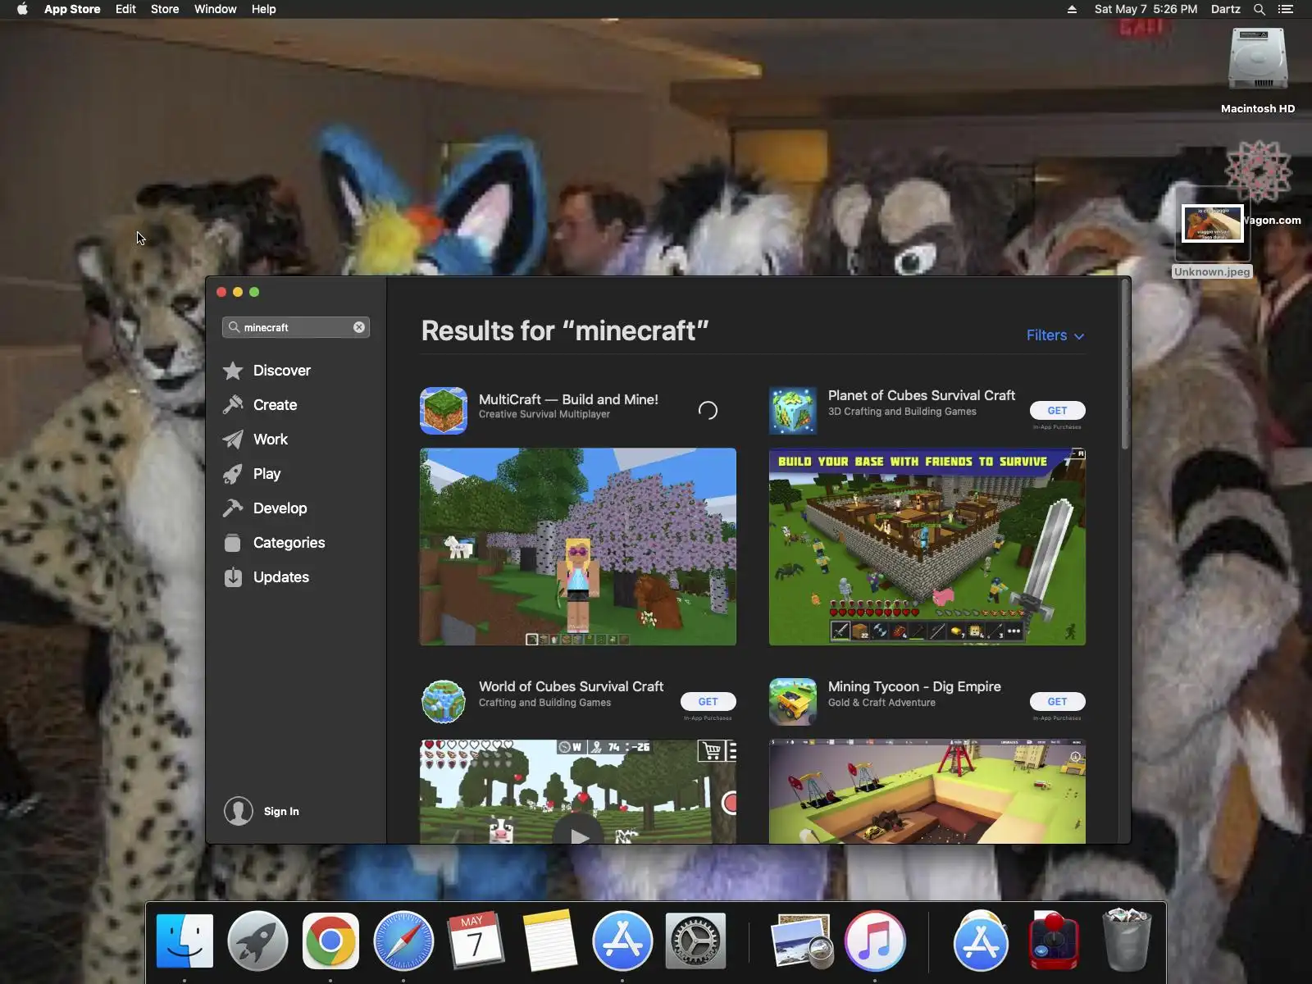This screenshot has height=984, width=1312.
Task: Click the search magnifier icon in sidebar
Action: click(234, 327)
